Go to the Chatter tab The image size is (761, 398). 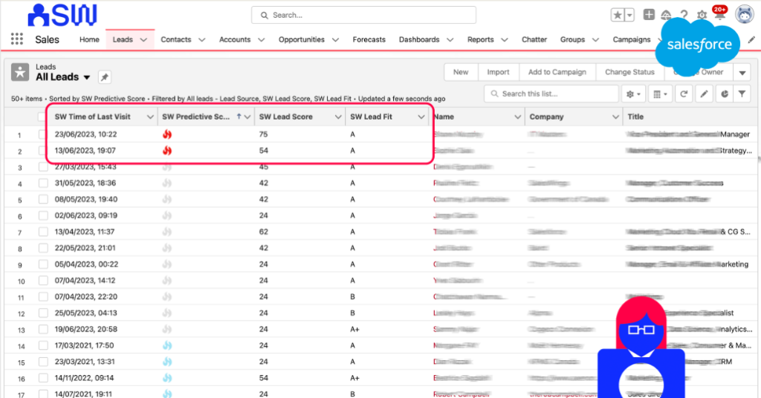534,39
